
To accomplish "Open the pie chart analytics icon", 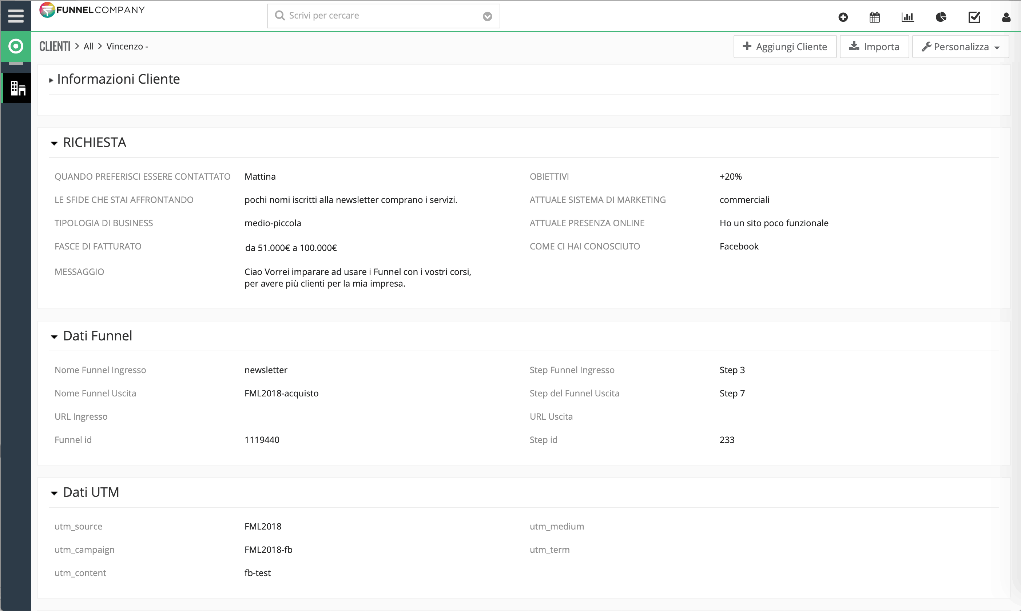I will click(941, 17).
